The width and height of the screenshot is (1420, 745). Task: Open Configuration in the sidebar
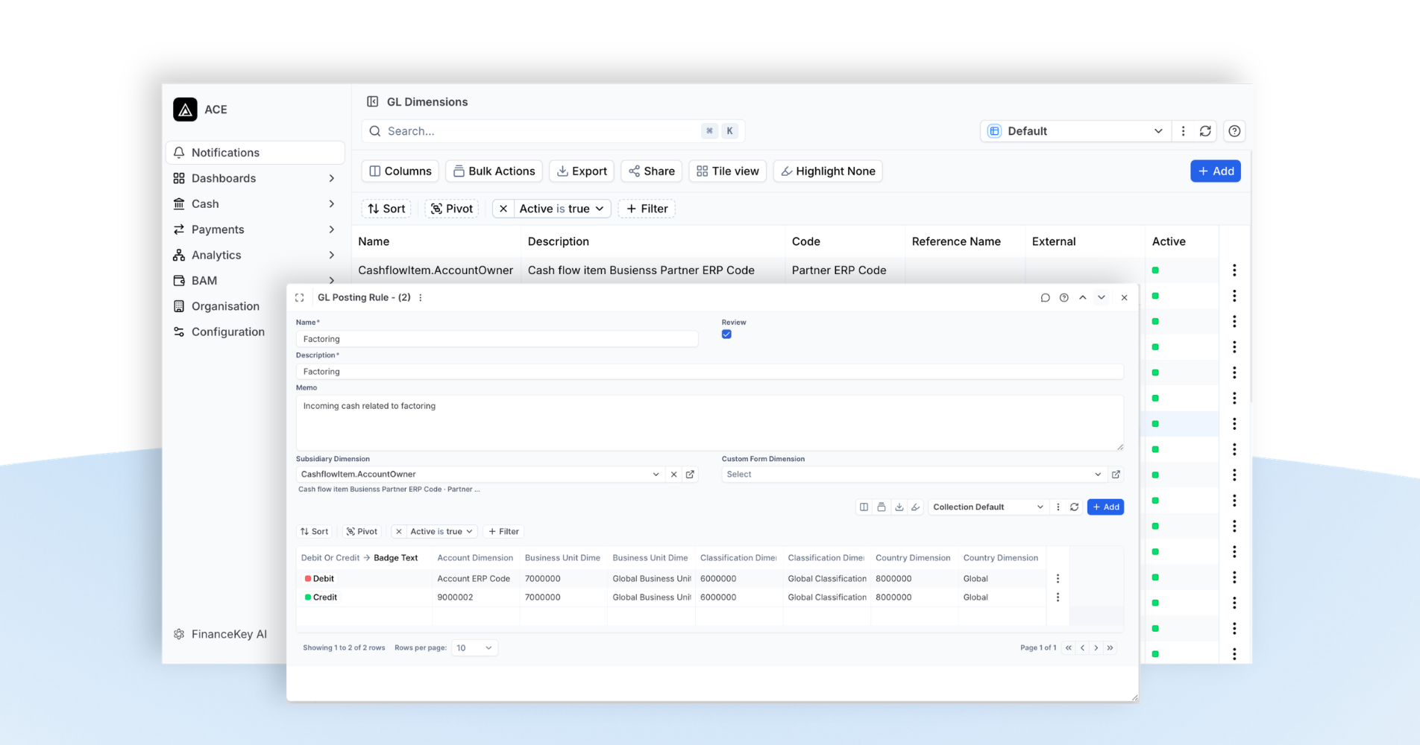click(227, 332)
